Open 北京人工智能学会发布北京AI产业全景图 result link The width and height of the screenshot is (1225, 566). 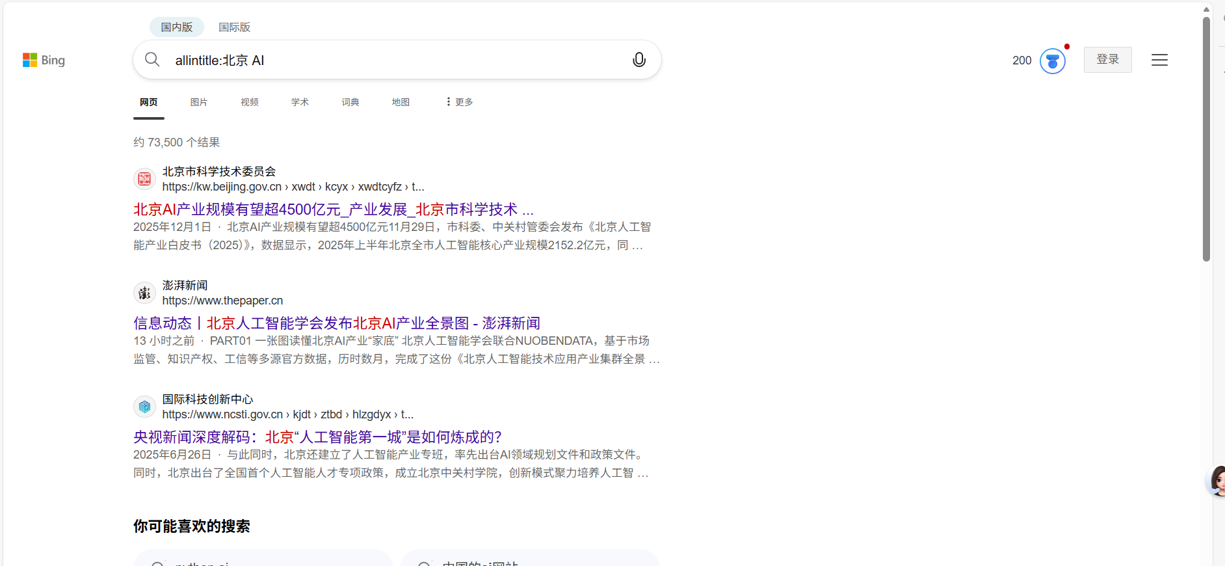point(337,323)
